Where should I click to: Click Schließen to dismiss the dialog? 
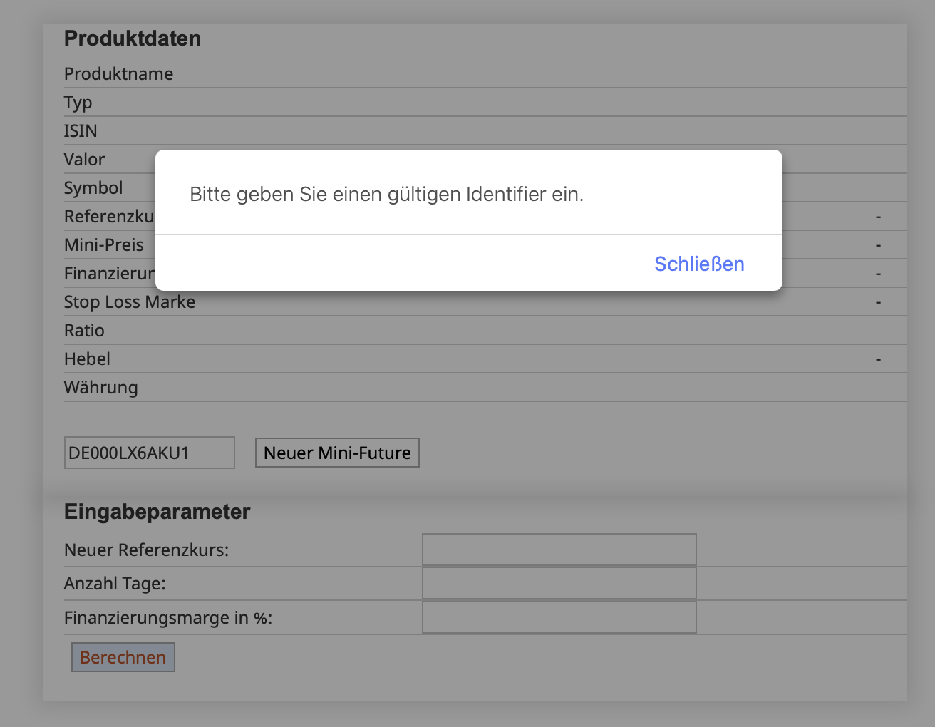click(x=699, y=264)
